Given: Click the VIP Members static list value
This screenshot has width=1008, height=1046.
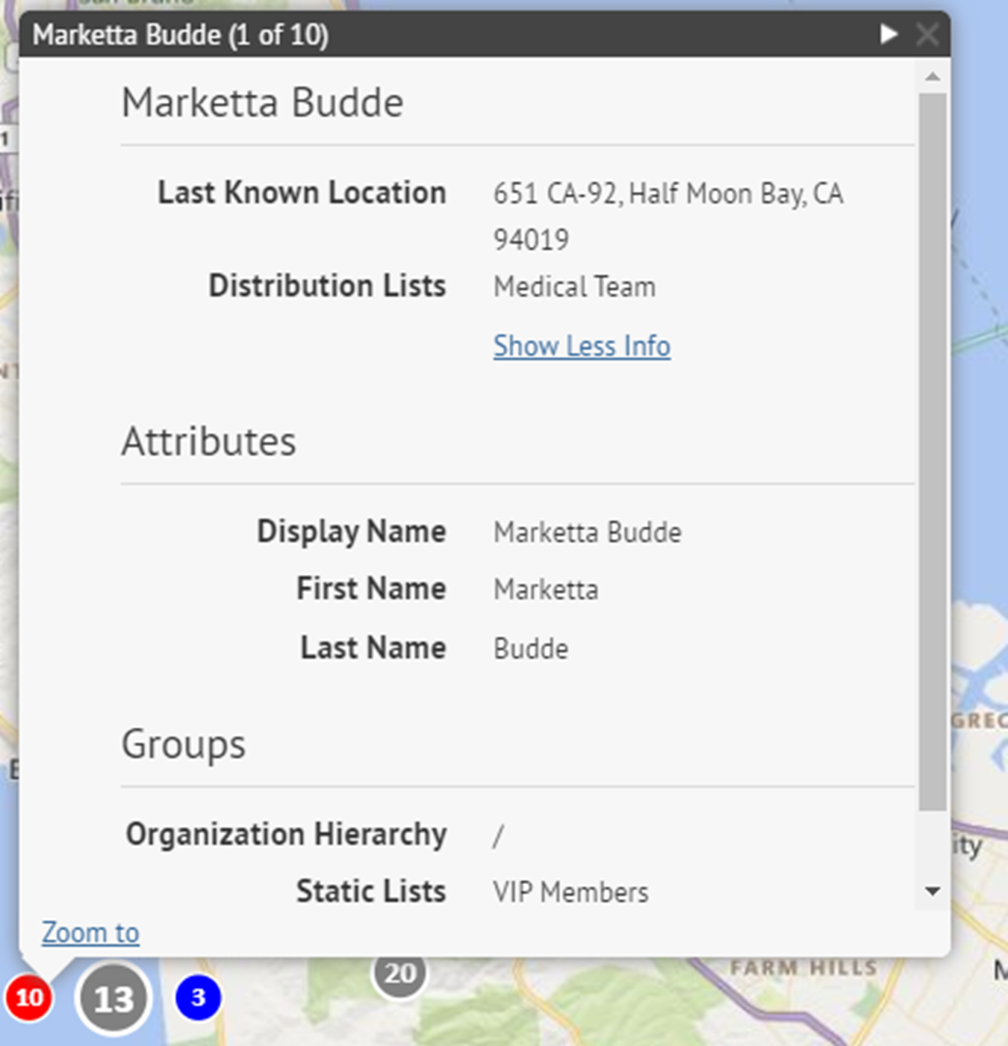Looking at the screenshot, I should pyautogui.click(x=570, y=892).
